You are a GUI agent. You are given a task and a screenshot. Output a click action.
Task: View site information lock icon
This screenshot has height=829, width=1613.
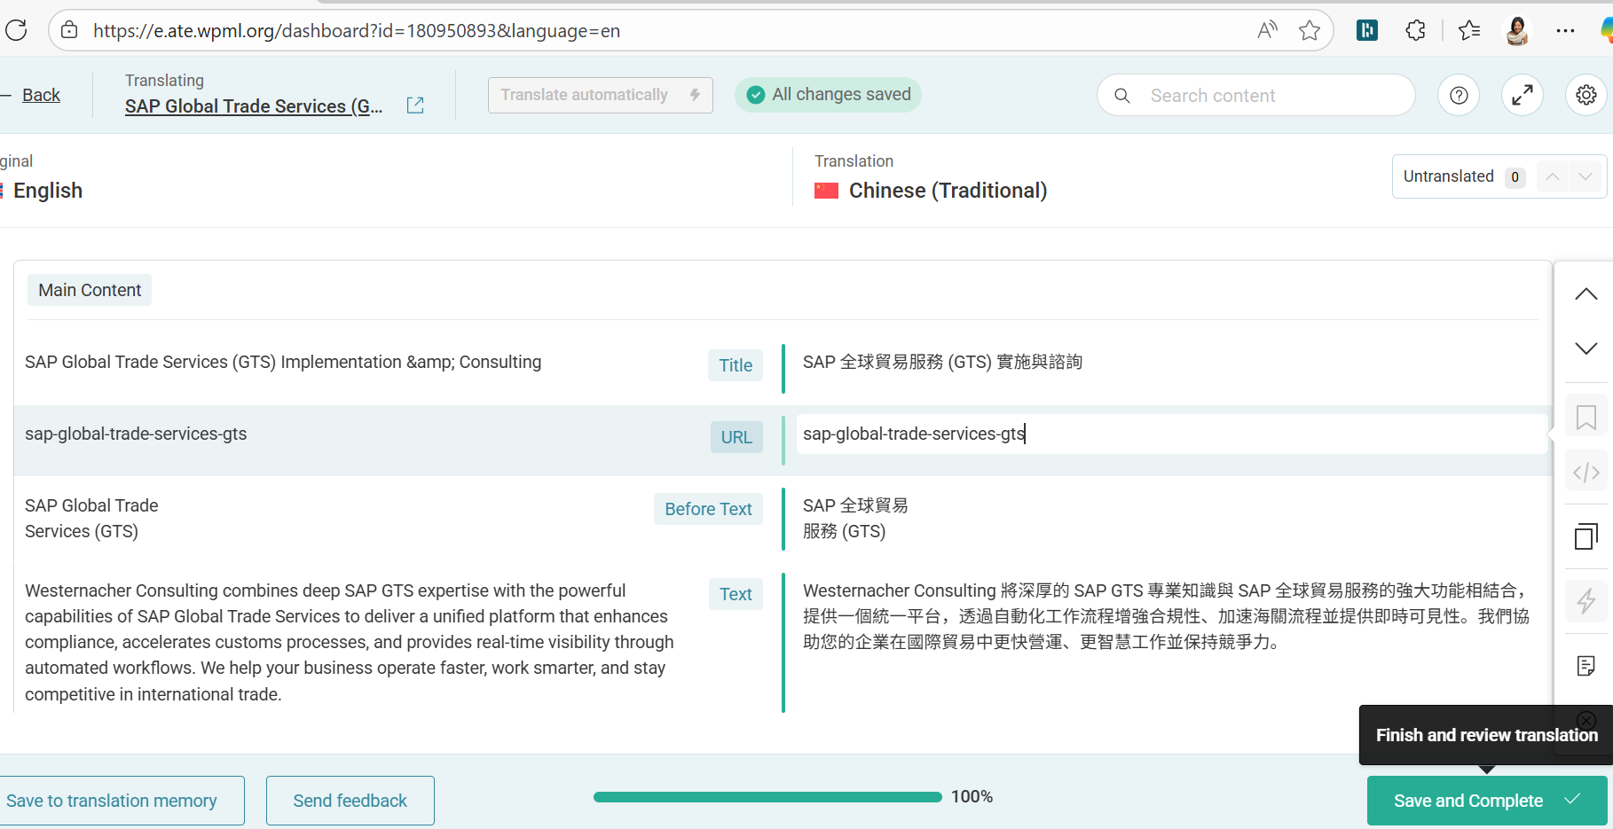tap(69, 31)
